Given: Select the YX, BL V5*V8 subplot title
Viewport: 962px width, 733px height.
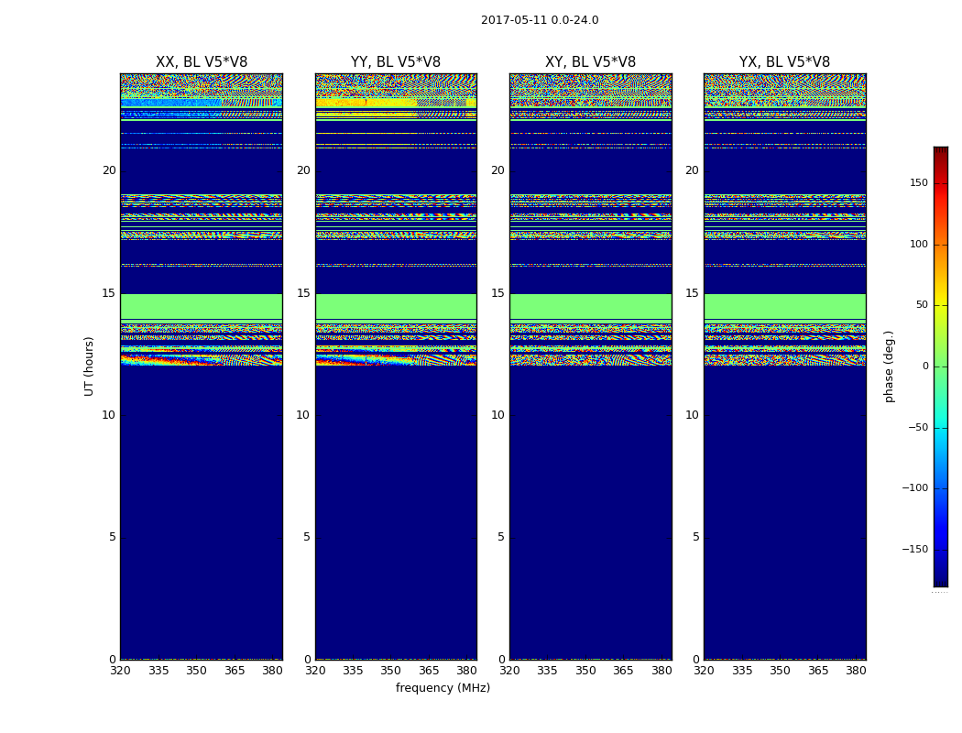Looking at the screenshot, I should 784,62.
